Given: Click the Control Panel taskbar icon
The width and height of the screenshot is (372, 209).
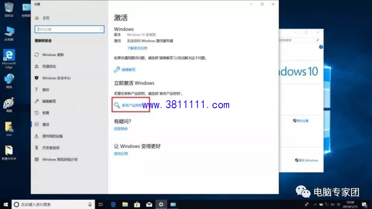Looking at the screenshot, I should tap(173, 204).
